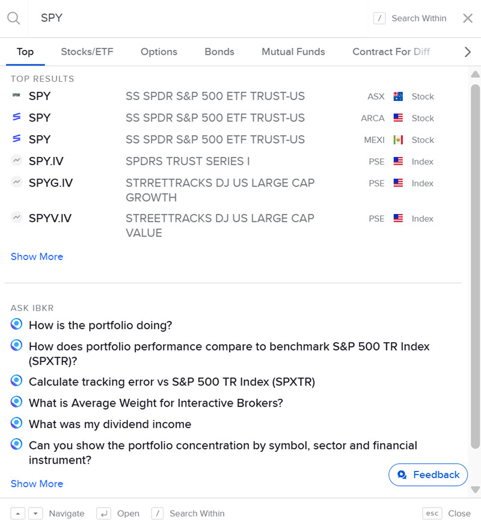The image size is (481, 525).
Task: Click the SPY search input field
Action: (197, 18)
